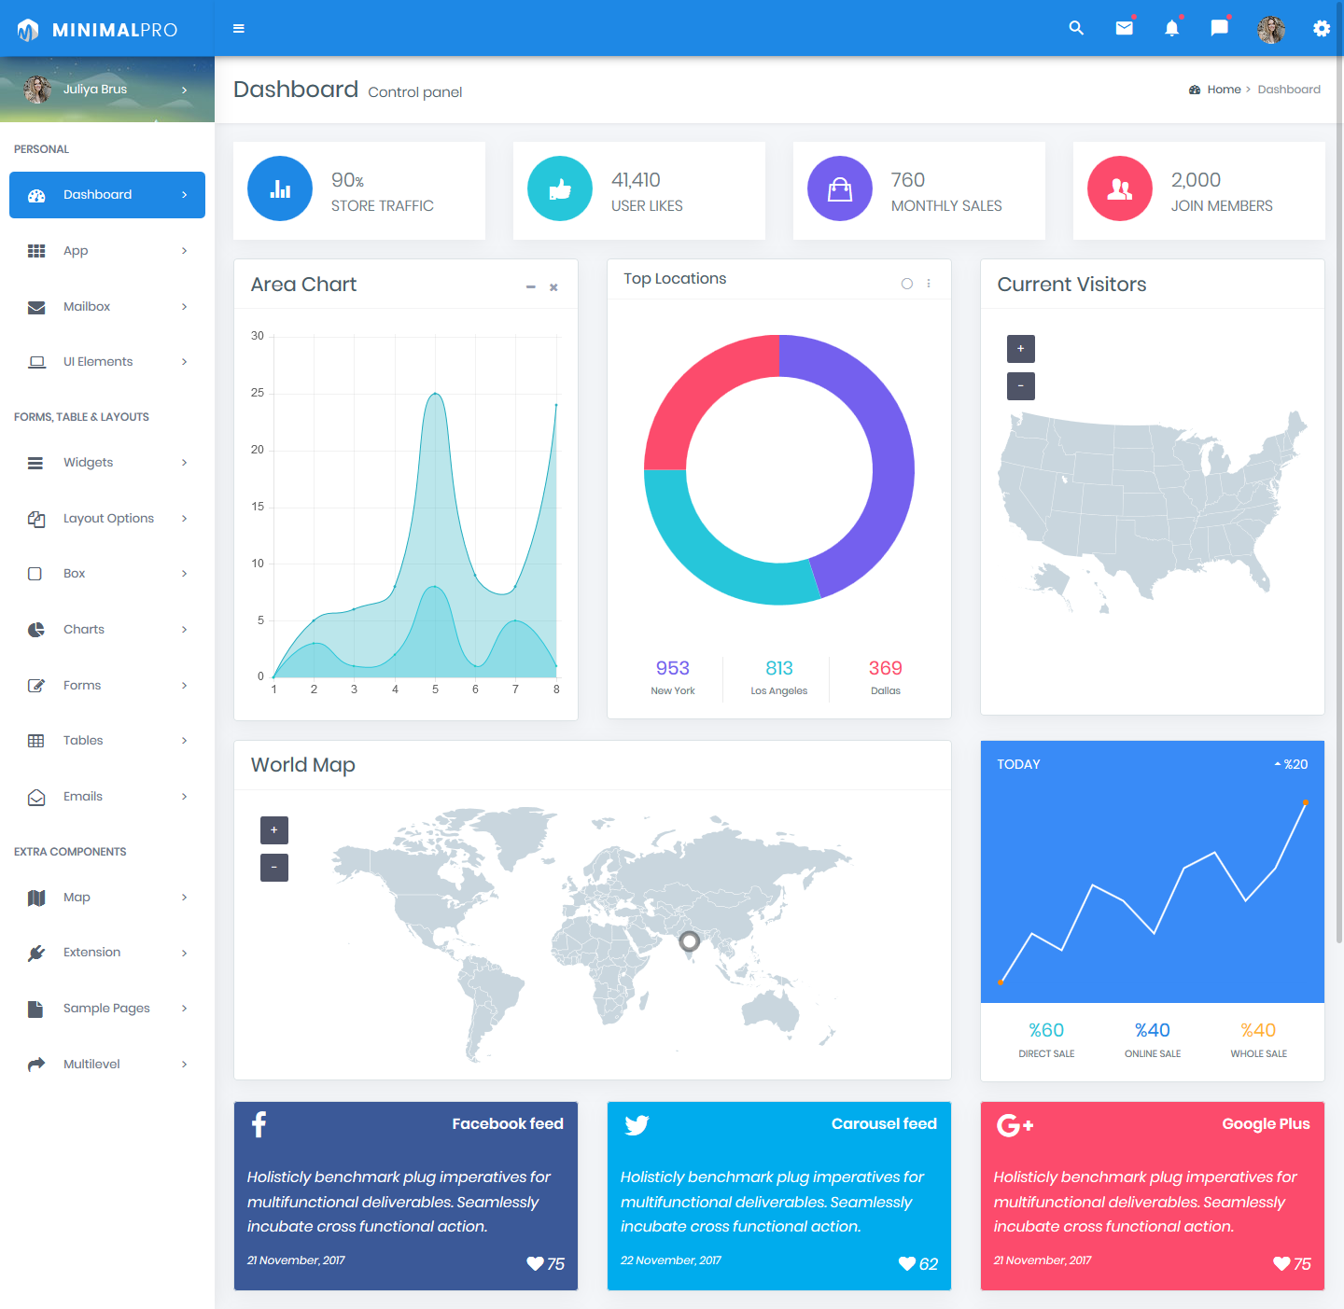The width and height of the screenshot is (1344, 1309).
Task: Zoom in on Current Visitors map
Action: click(1021, 349)
